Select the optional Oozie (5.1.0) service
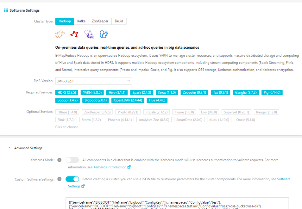 (x=246, y=120)
